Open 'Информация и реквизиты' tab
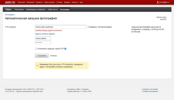Viewport: 174px width, 100px height. [x=36, y=9]
